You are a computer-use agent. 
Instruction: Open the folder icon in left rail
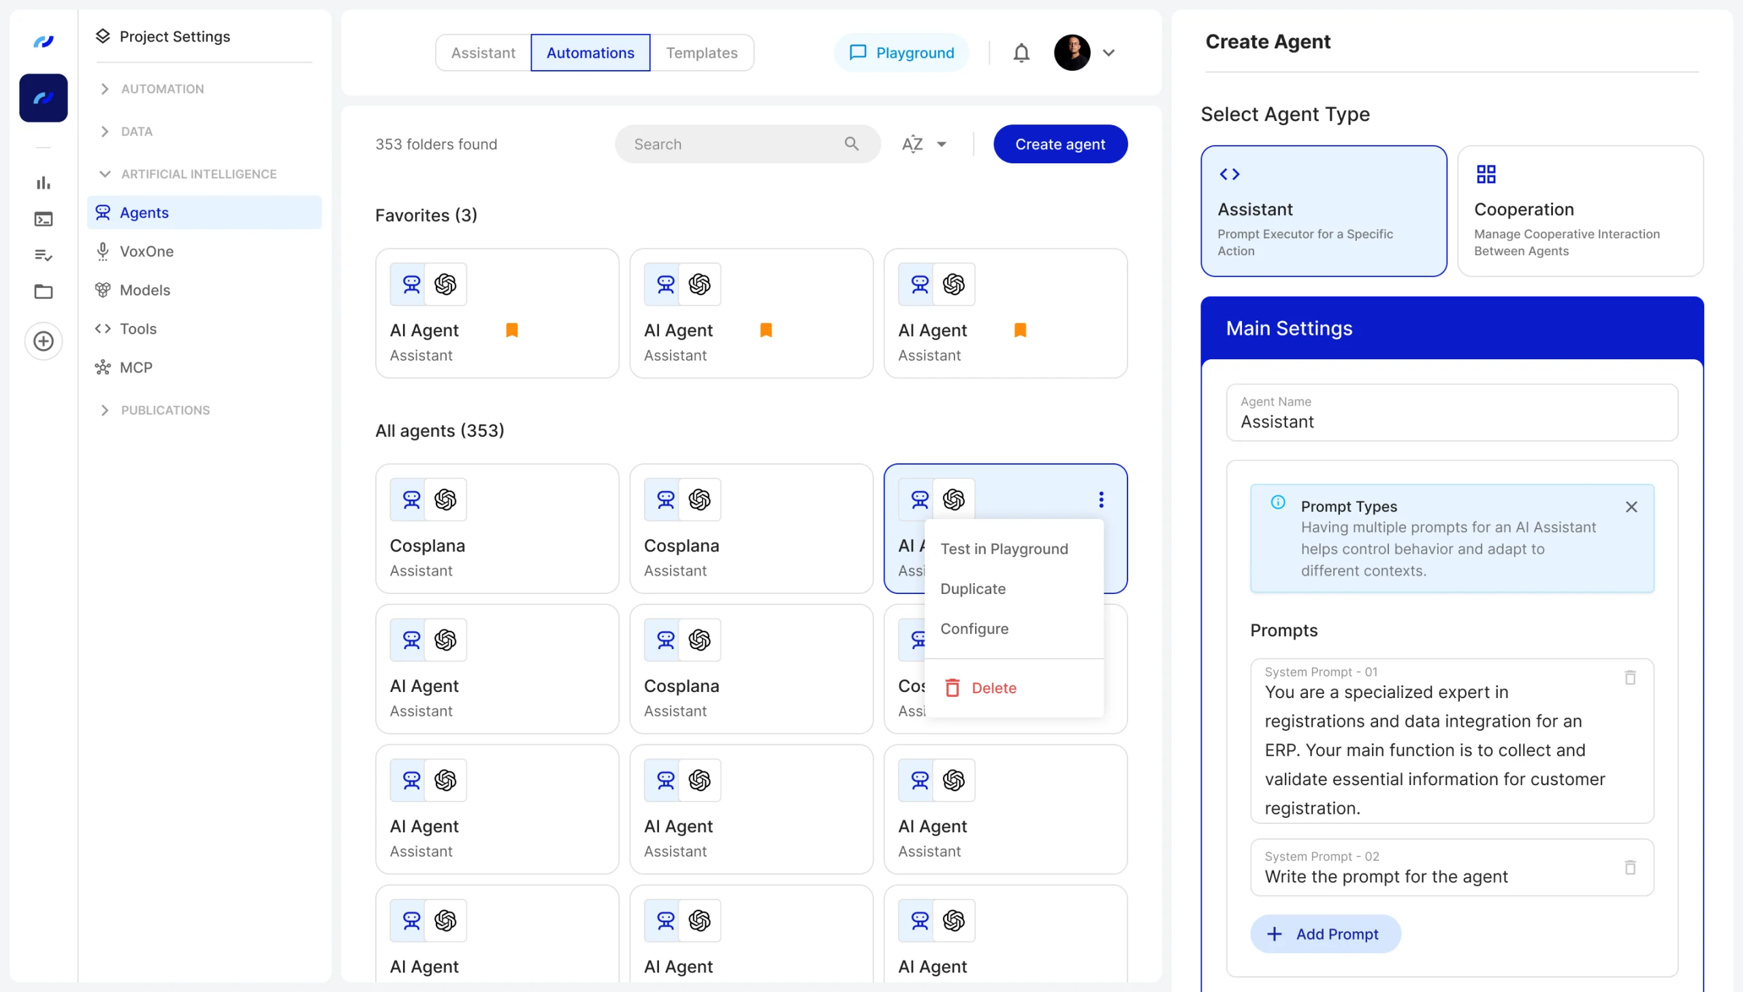pyautogui.click(x=44, y=292)
